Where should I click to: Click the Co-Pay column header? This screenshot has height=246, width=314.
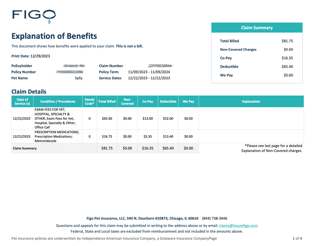[148, 102]
